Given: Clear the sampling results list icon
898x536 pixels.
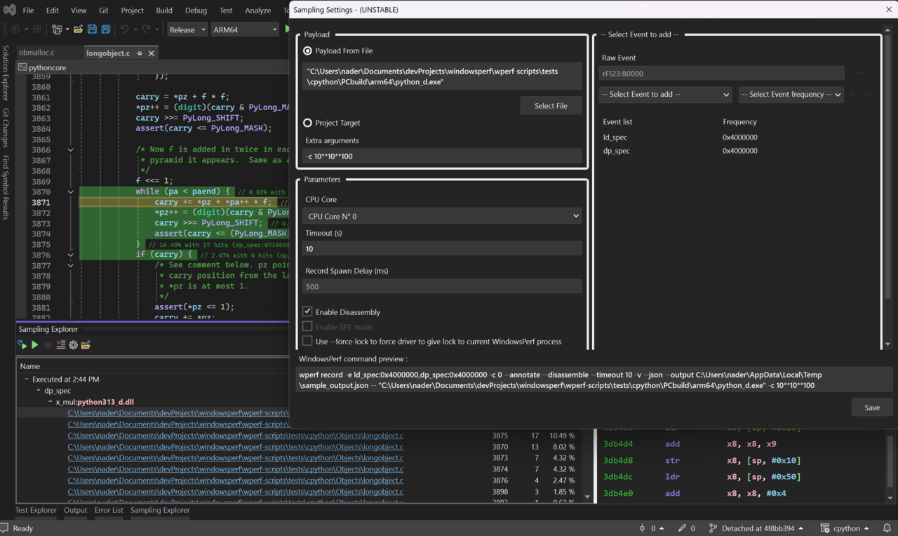Looking at the screenshot, I should (x=60, y=344).
